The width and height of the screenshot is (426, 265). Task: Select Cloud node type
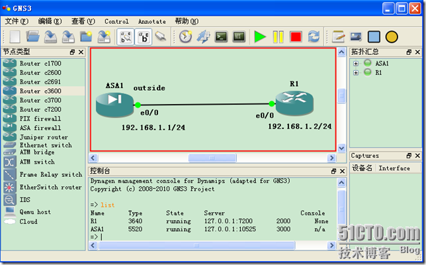point(43,221)
